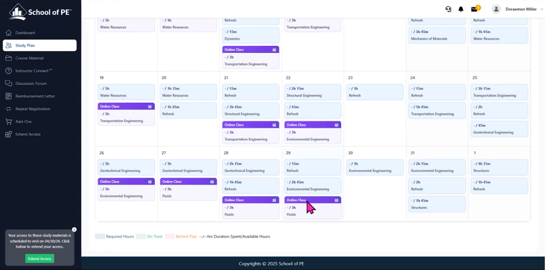Screen dimensions: 545x270
Task: Open the mail envelope icon
Action: pos(474,9)
